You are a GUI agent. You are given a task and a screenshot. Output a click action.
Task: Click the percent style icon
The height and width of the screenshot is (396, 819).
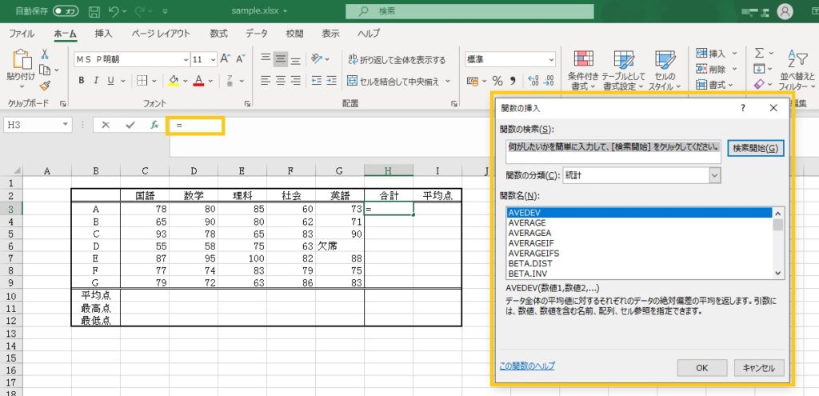point(497,81)
